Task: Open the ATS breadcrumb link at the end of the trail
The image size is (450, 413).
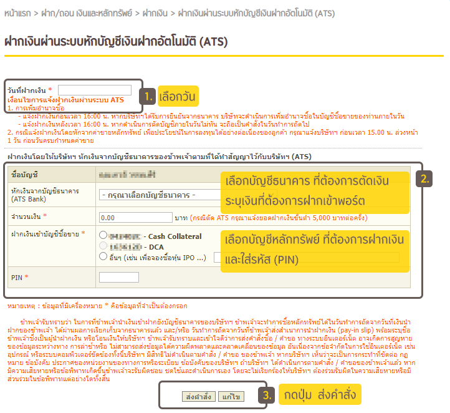Action: click(x=256, y=13)
